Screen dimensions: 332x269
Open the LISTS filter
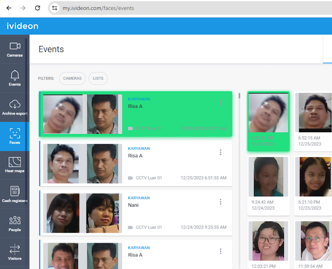[x=98, y=78]
